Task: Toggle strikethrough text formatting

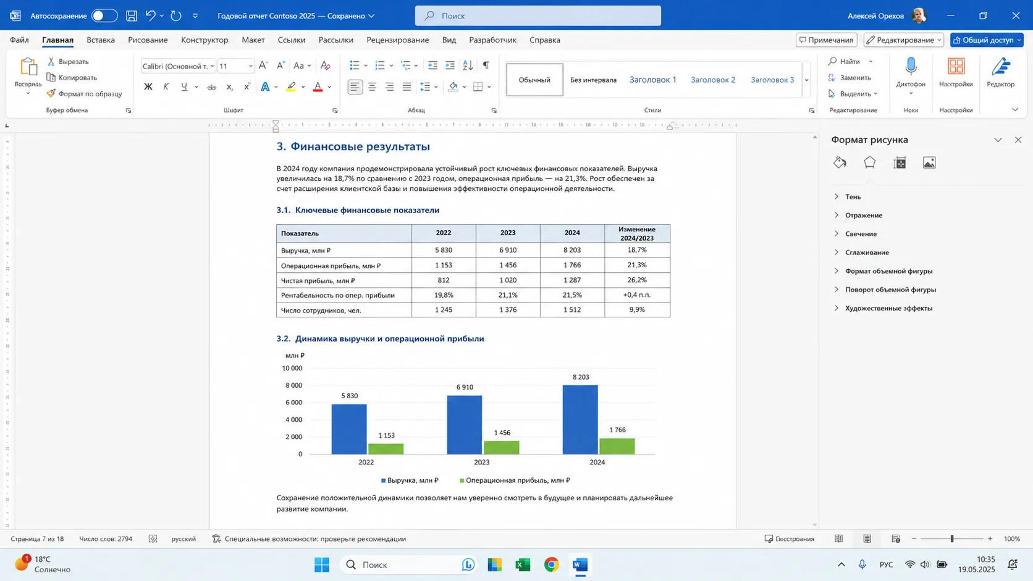Action: point(211,87)
